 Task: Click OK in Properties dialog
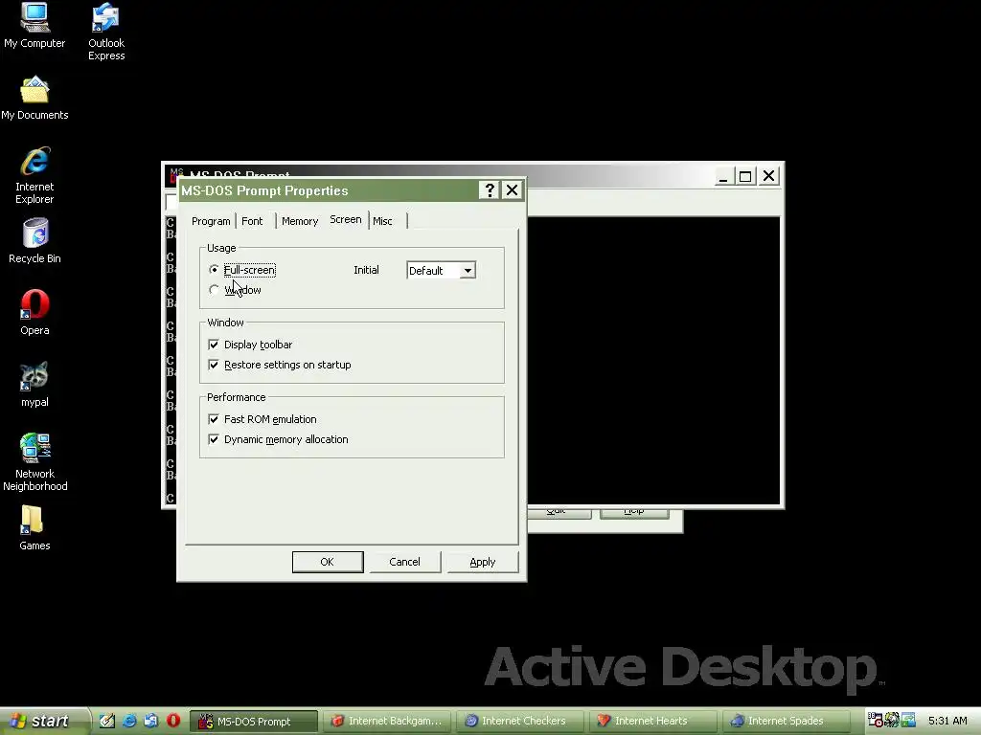(x=328, y=562)
